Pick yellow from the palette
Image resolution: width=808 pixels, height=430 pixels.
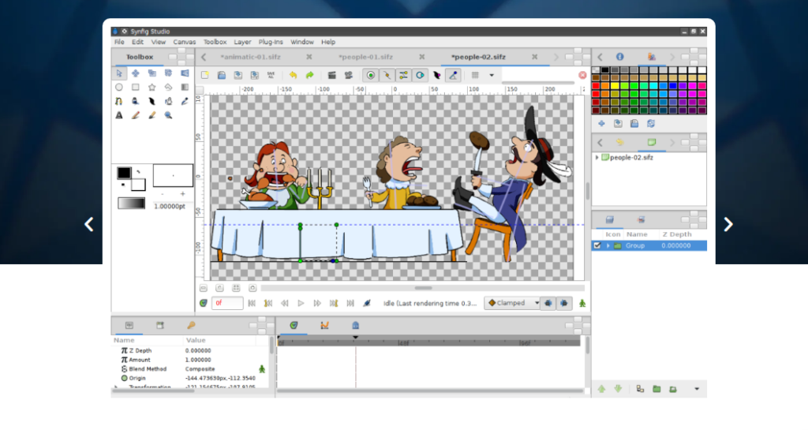(615, 86)
